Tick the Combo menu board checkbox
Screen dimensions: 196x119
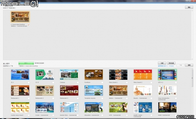28,115
